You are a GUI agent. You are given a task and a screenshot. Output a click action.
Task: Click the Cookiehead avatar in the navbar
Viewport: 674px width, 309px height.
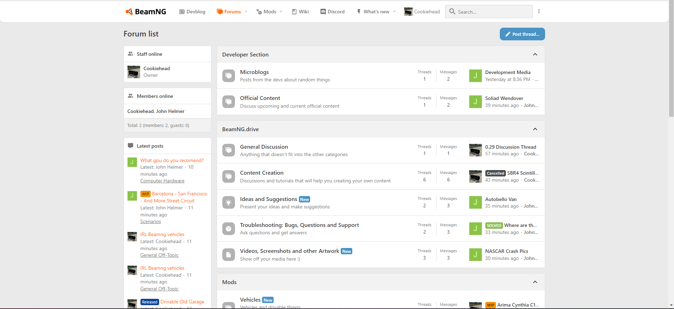[x=408, y=12]
